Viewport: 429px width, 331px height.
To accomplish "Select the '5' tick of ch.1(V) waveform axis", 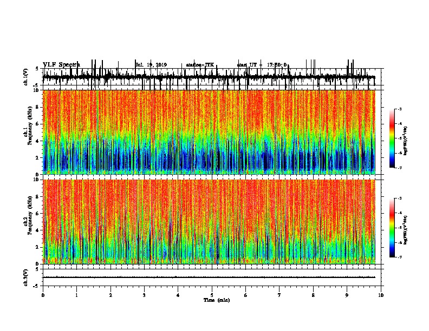I will pyautogui.click(x=37, y=69).
